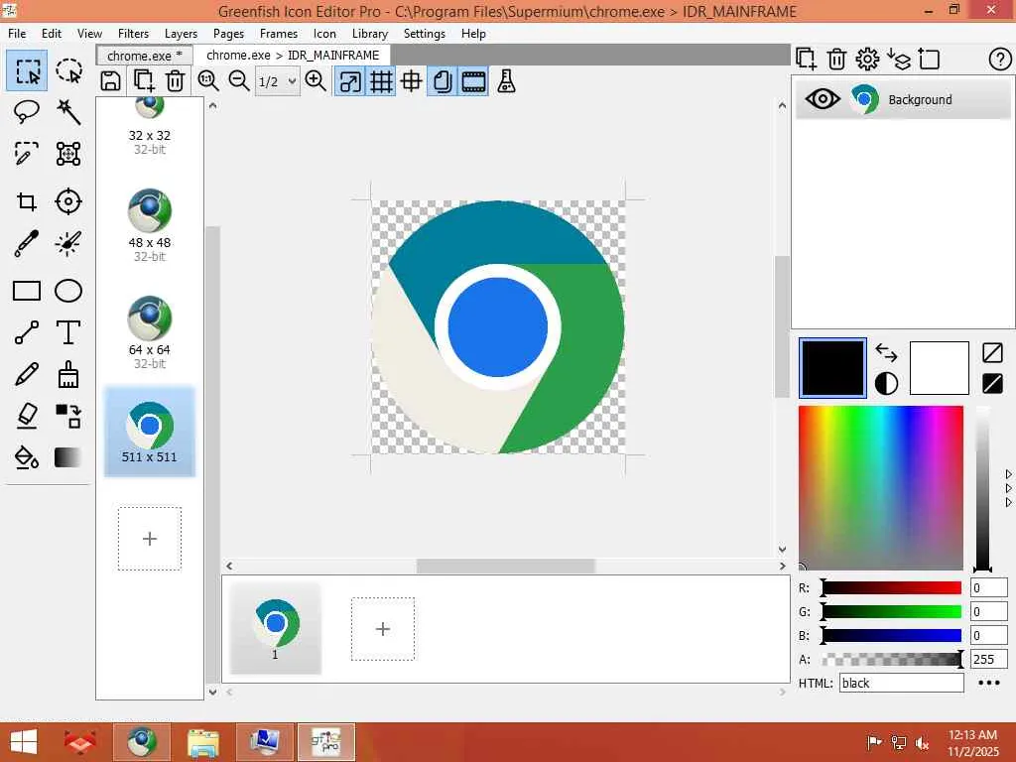The width and height of the screenshot is (1016, 762).
Task: Select the selection pencil tool
Action: click(27, 154)
